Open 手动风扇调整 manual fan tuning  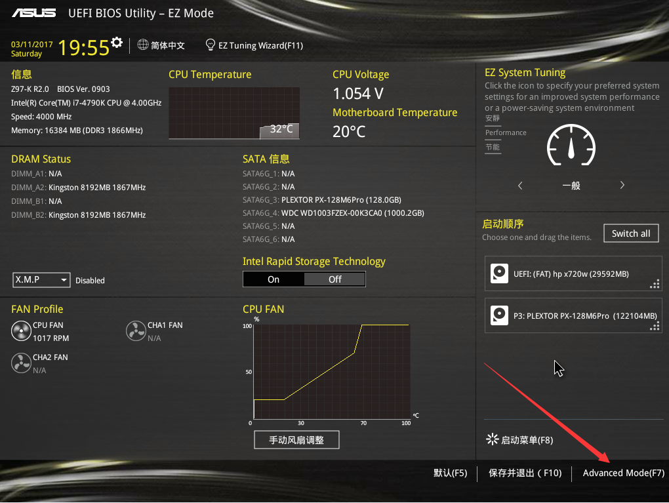296,440
